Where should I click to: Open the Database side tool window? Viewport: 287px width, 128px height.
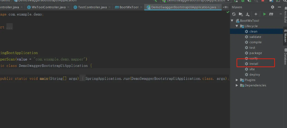pyautogui.click(x=285, y=56)
